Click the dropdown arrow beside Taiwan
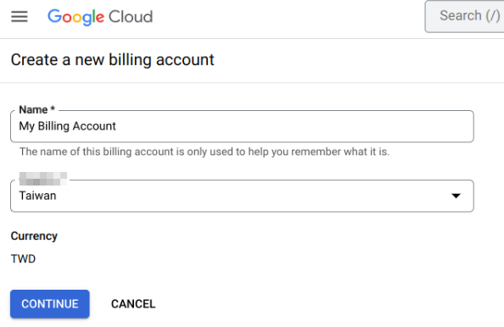The image size is (504, 327). pos(456,196)
